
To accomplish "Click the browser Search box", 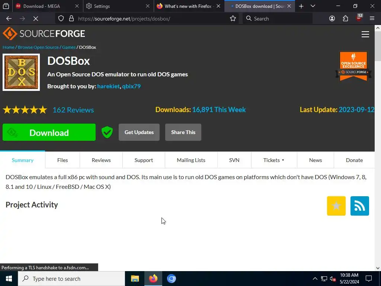I will tap(278, 19).
